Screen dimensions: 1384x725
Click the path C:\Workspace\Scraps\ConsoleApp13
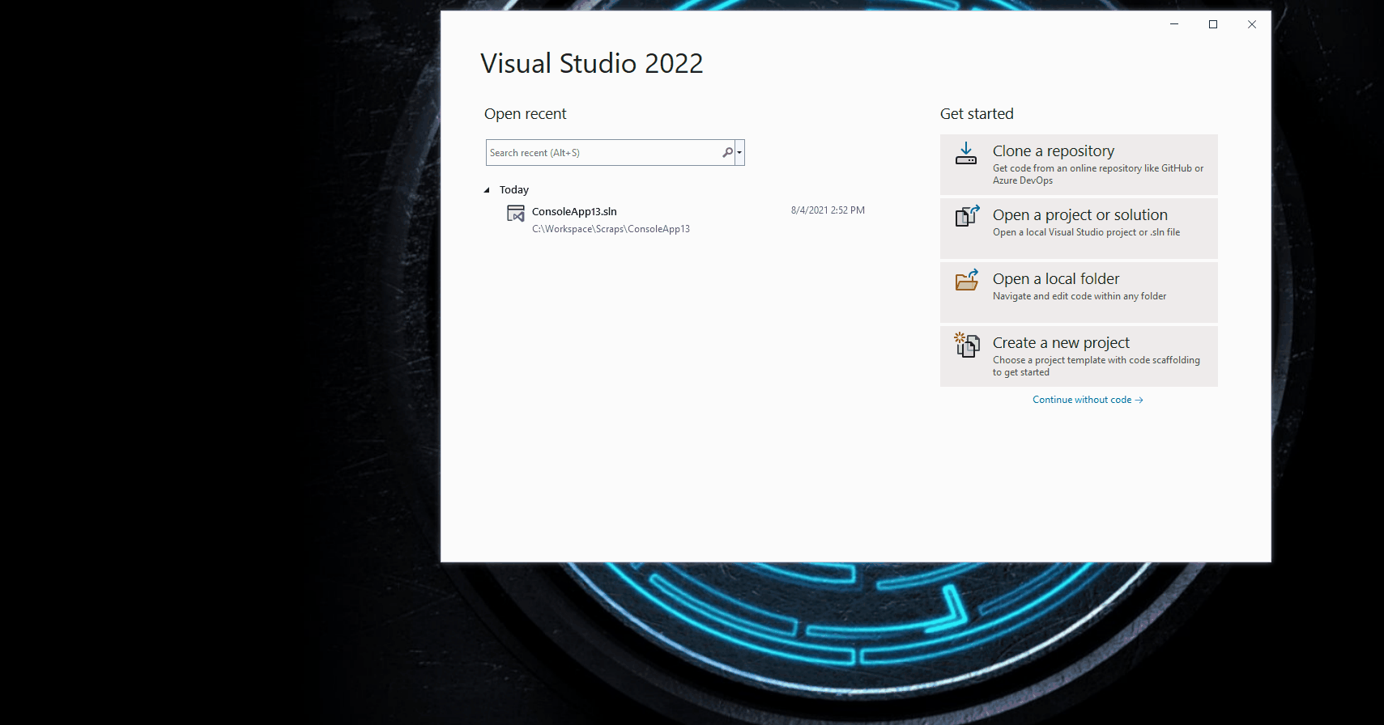[611, 229]
